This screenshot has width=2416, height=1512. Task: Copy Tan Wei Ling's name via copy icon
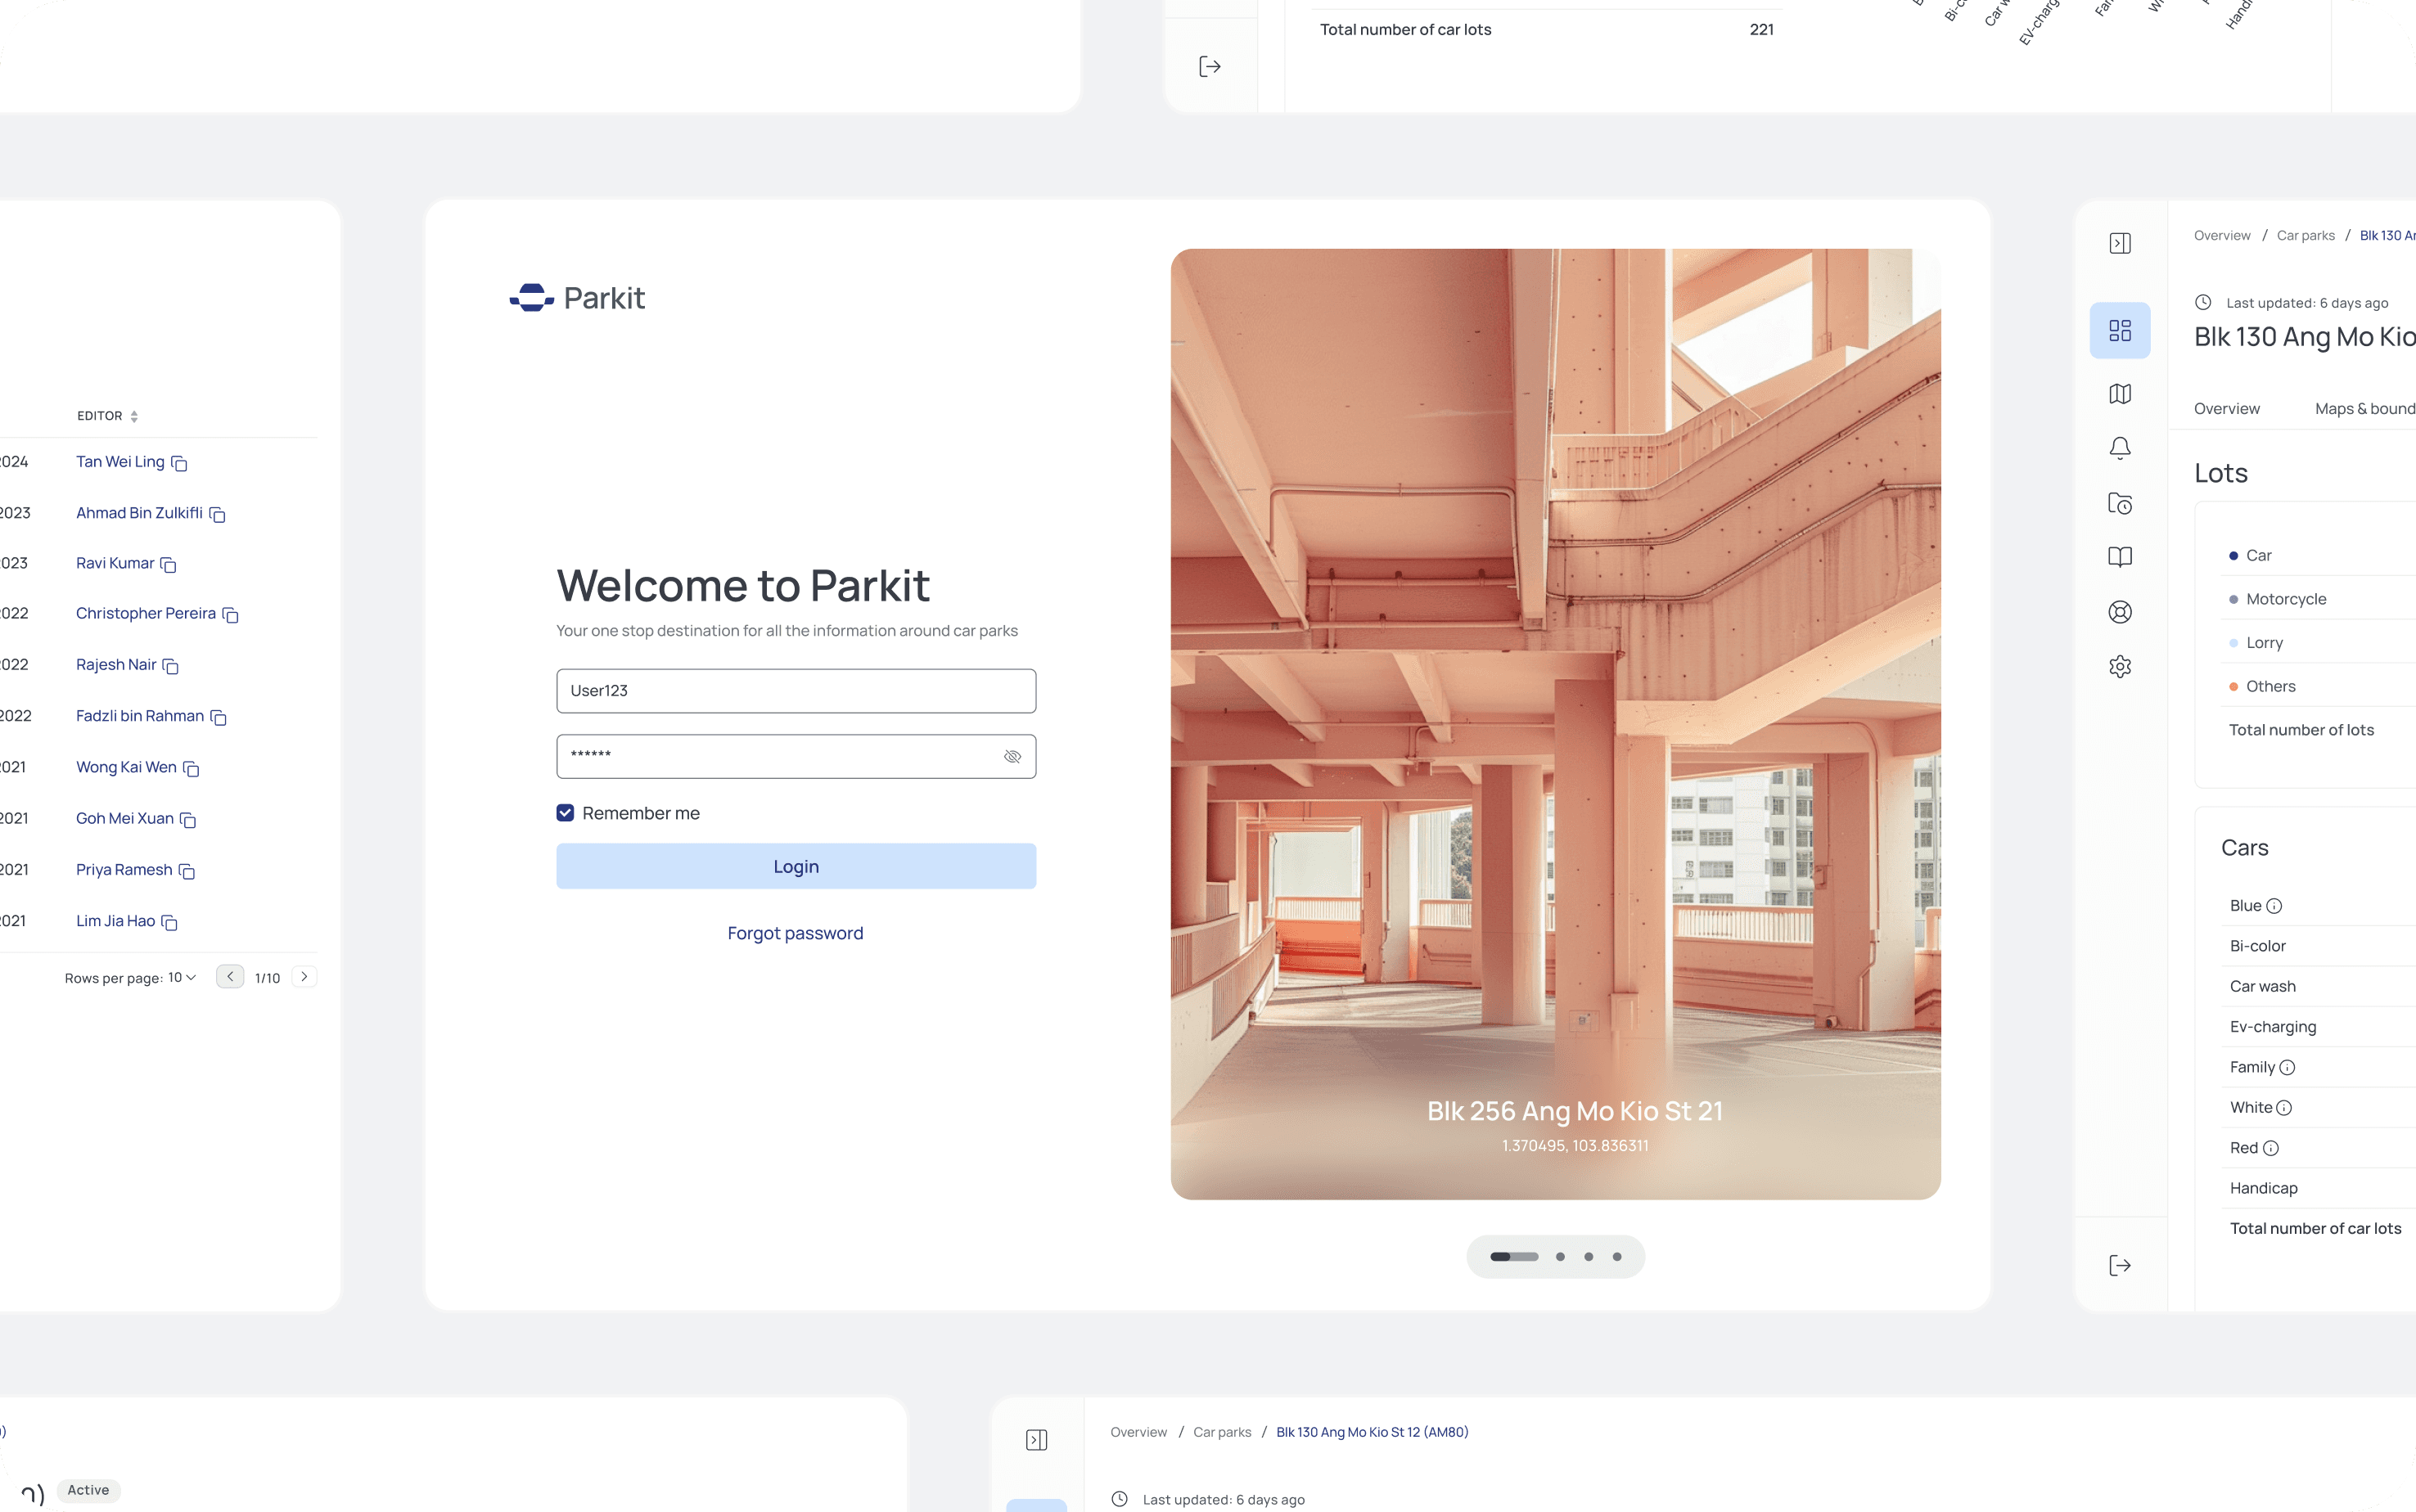click(180, 463)
